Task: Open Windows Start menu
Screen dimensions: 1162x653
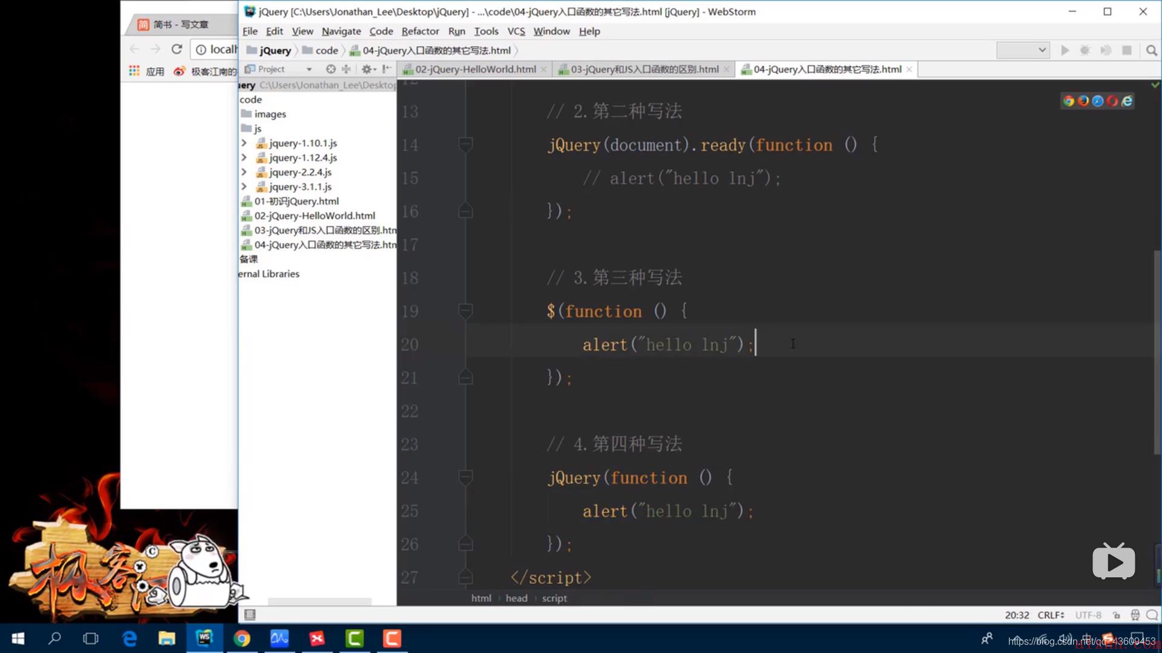Action: [18, 638]
